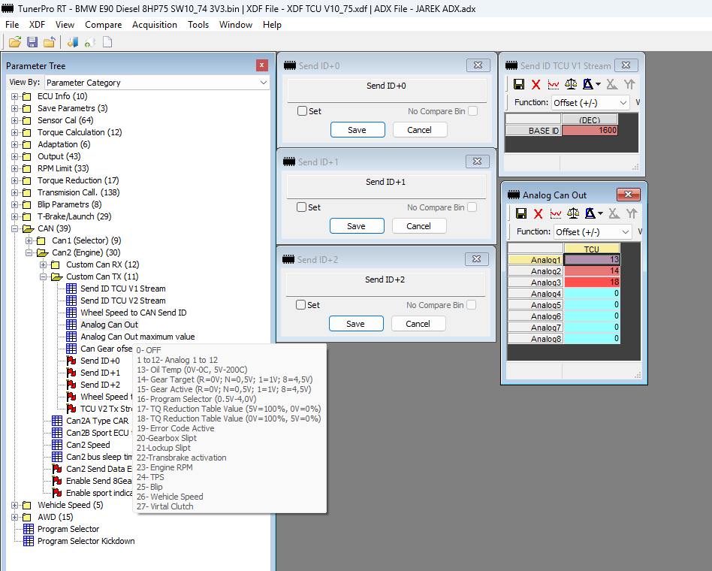The image size is (712, 571).
Task: Click Save in the Send ID+0 window
Action: 357,130
